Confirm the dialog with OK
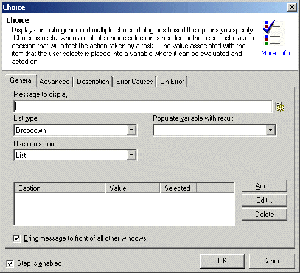The width and height of the screenshot is (300, 273). coord(222,261)
